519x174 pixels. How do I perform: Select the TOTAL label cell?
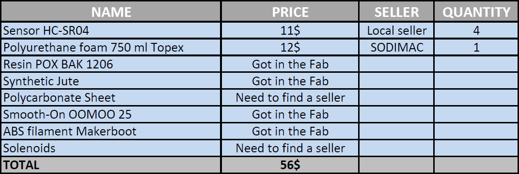111,165
